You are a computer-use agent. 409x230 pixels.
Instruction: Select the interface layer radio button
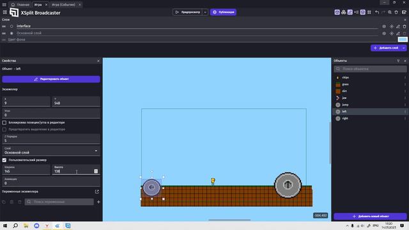click(12, 26)
